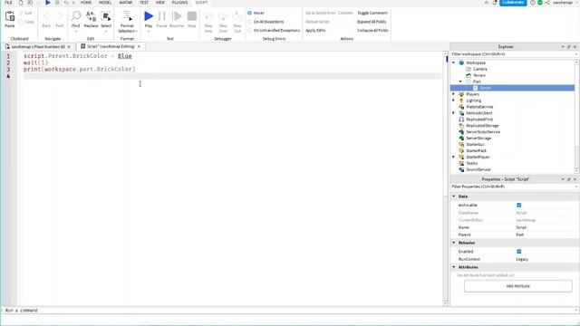The image size is (580, 326).
Task: Click Toggle Comment action
Action: [x=372, y=13]
